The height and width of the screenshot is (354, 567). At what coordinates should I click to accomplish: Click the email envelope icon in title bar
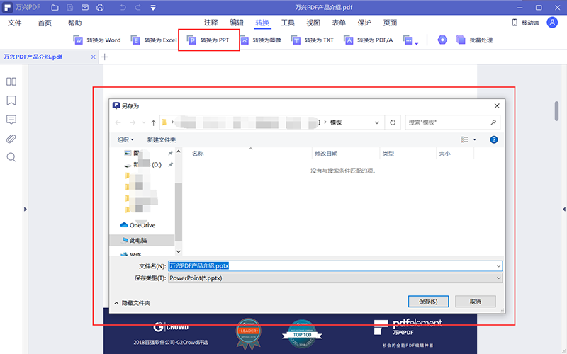coord(85,8)
